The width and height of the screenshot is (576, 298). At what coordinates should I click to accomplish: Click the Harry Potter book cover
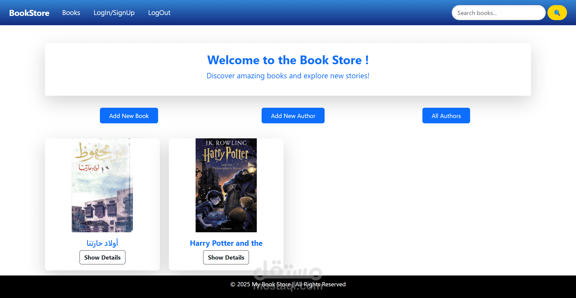[226, 185]
